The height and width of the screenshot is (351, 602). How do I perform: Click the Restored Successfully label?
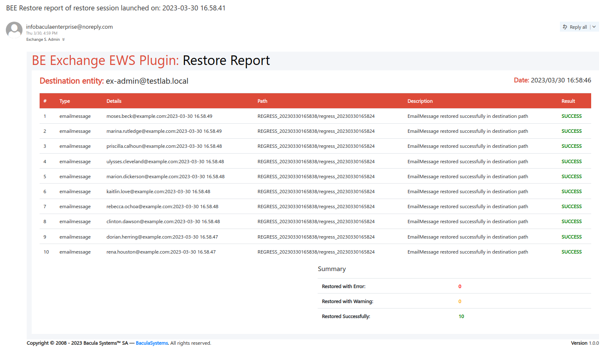click(x=346, y=316)
